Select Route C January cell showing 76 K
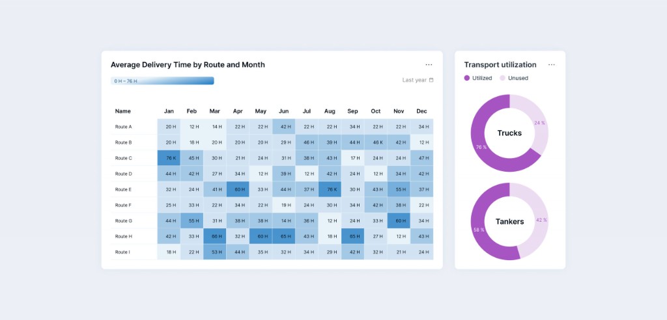This screenshot has height=320, width=667. [x=169, y=158]
